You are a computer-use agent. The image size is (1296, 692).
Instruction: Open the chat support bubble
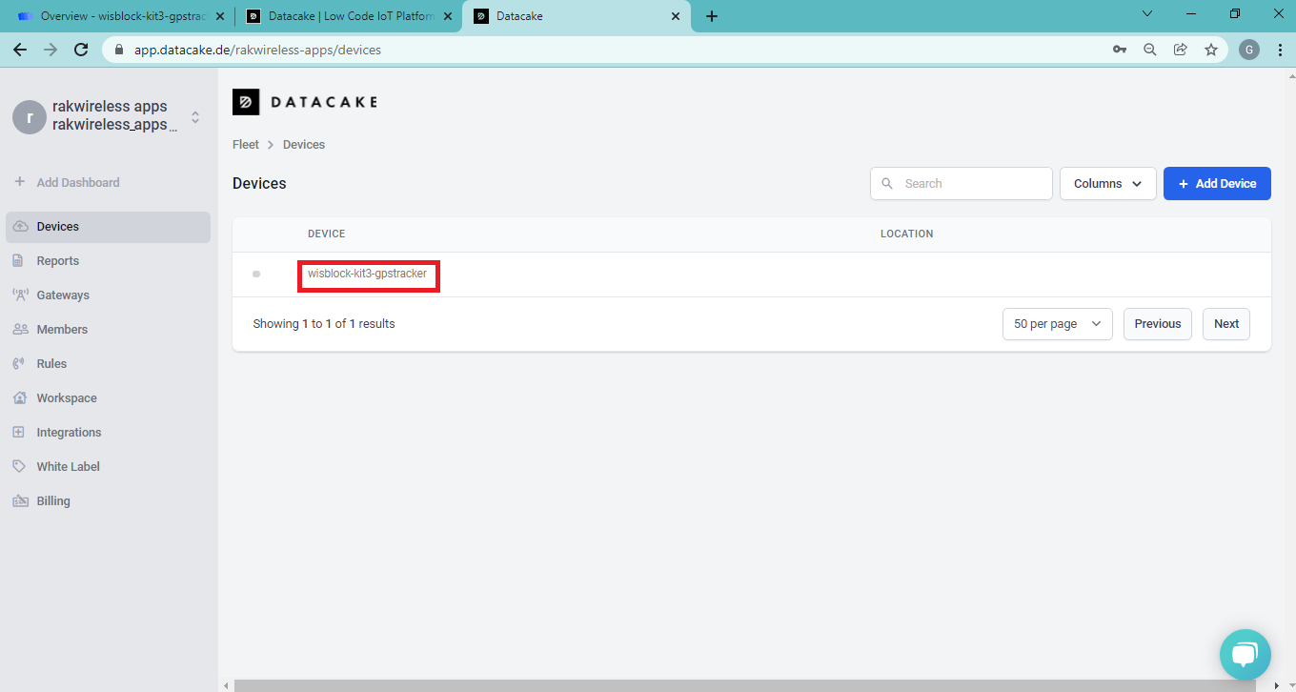(x=1245, y=654)
